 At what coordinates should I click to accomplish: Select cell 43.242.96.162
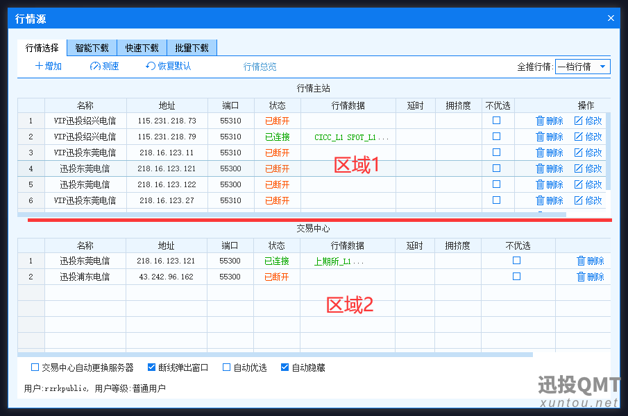(x=167, y=277)
